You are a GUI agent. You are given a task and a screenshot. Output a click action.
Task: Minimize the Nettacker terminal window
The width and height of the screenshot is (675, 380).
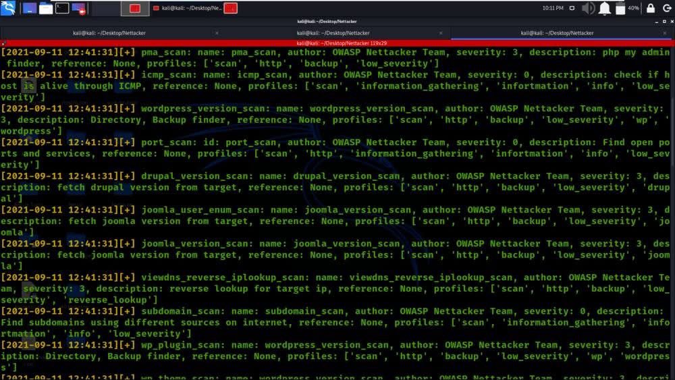[x=657, y=22]
